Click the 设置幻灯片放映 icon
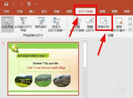 (77, 21)
